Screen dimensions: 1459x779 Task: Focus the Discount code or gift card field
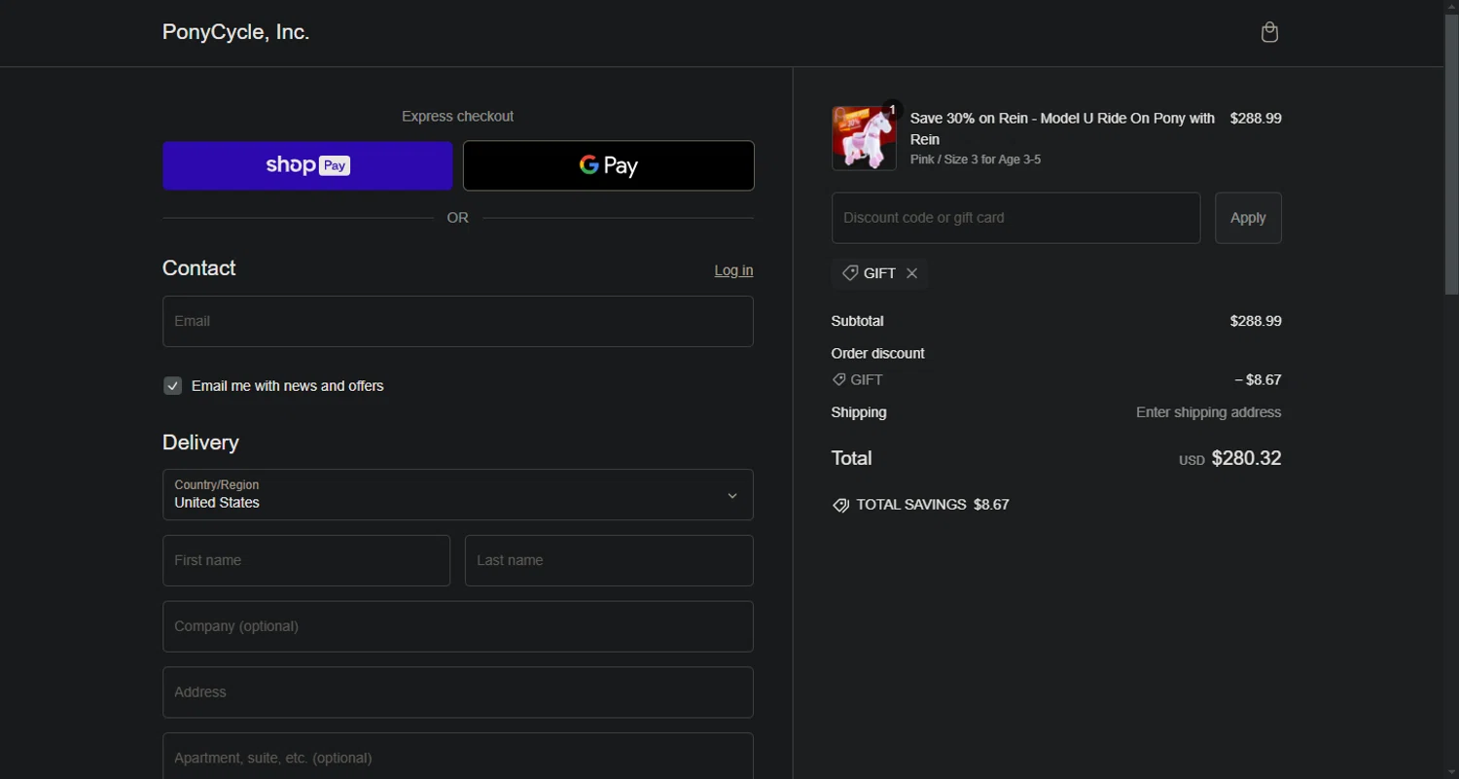[1015, 218]
